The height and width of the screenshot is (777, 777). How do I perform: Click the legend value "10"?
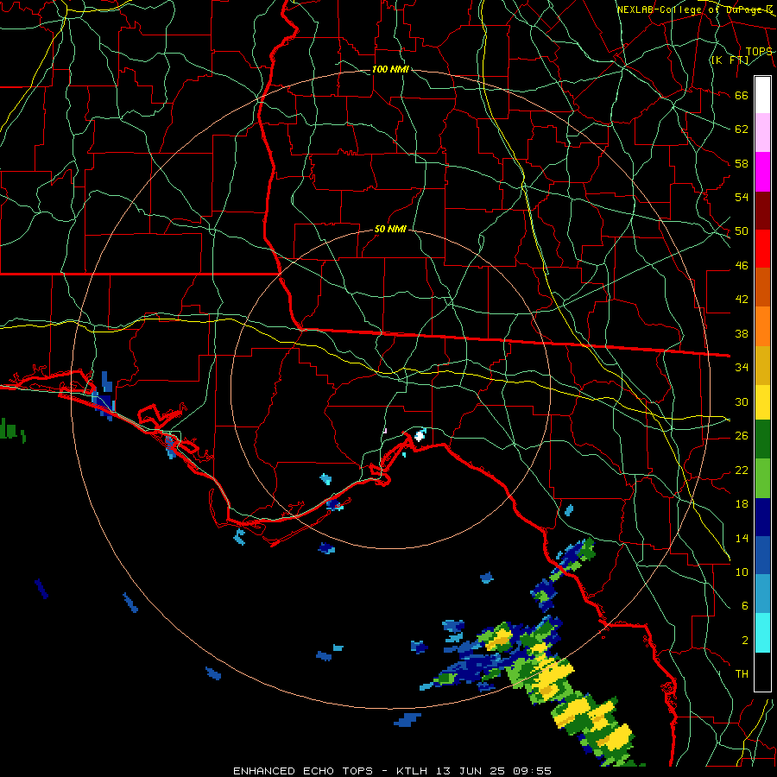click(x=742, y=572)
